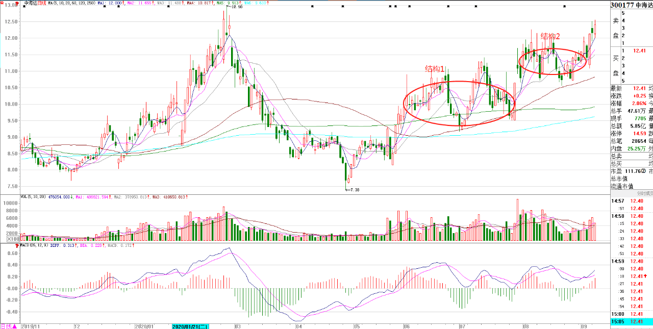Click the 300177 中海达 stock title
Screen dimensions: 653x329
(632, 5)
